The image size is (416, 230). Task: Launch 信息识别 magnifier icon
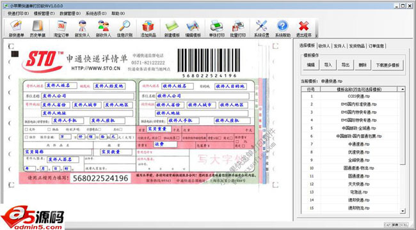pyautogui.click(x=124, y=29)
